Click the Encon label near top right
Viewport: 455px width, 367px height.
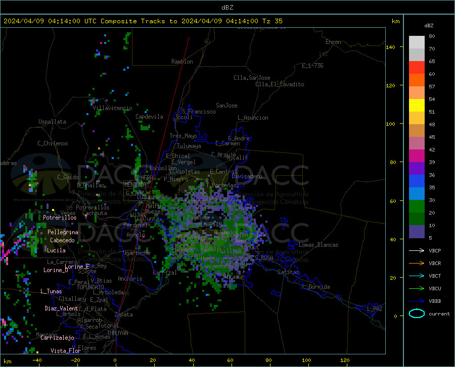tap(333, 42)
